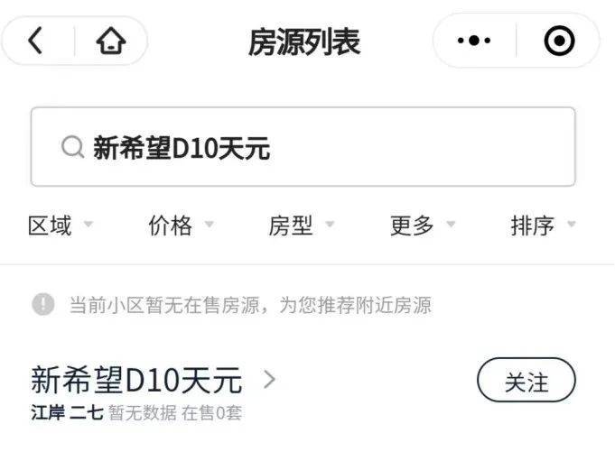Expand the 价格 filter dropdown
The width and height of the screenshot is (615, 461).
[x=181, y=226]
